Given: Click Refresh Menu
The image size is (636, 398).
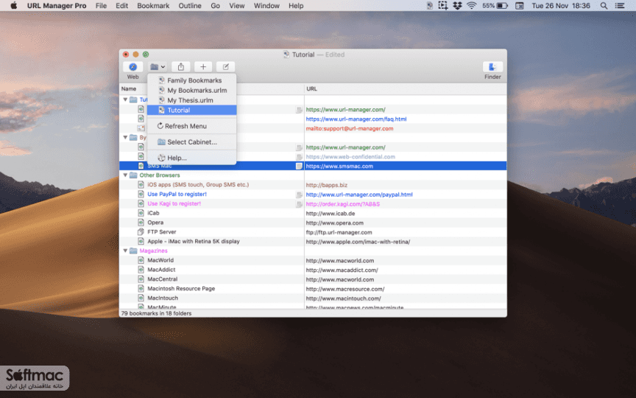Looking at the screenshot, I should tap(191, 126).
